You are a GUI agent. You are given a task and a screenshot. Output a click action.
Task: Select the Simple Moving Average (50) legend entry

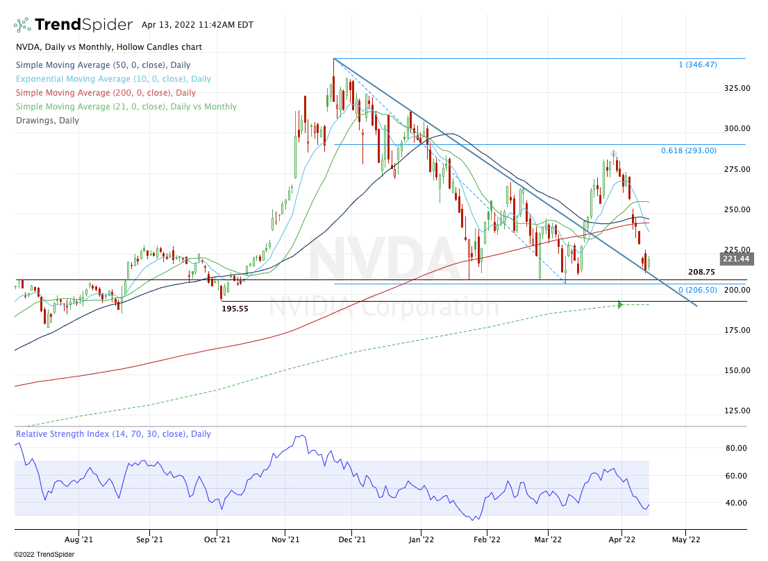[103, 65]
